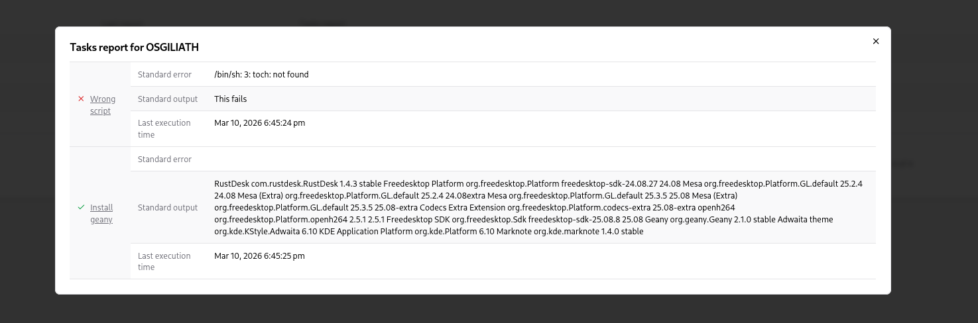Close the Tasks report dialog
978x323 pixels.
pos(875,41)
